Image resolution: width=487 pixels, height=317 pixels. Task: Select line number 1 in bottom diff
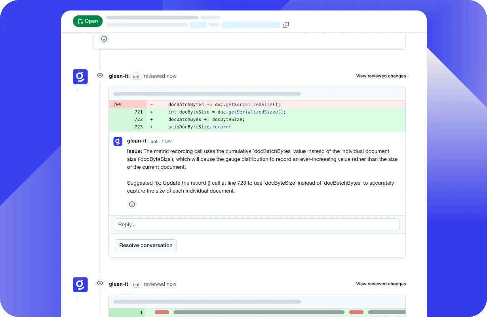(141, 313)
